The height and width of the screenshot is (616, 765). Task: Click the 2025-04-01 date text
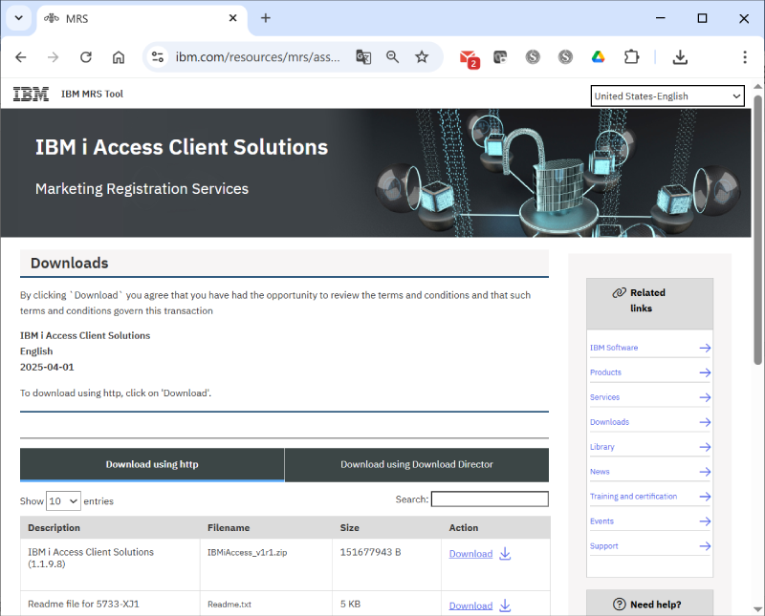47,367
